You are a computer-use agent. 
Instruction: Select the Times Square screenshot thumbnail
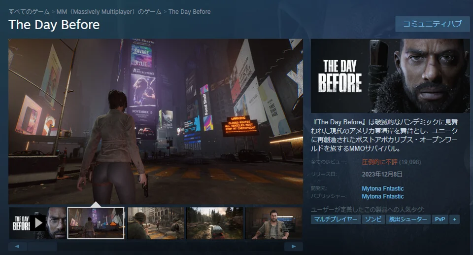click(x=96, y=223)
